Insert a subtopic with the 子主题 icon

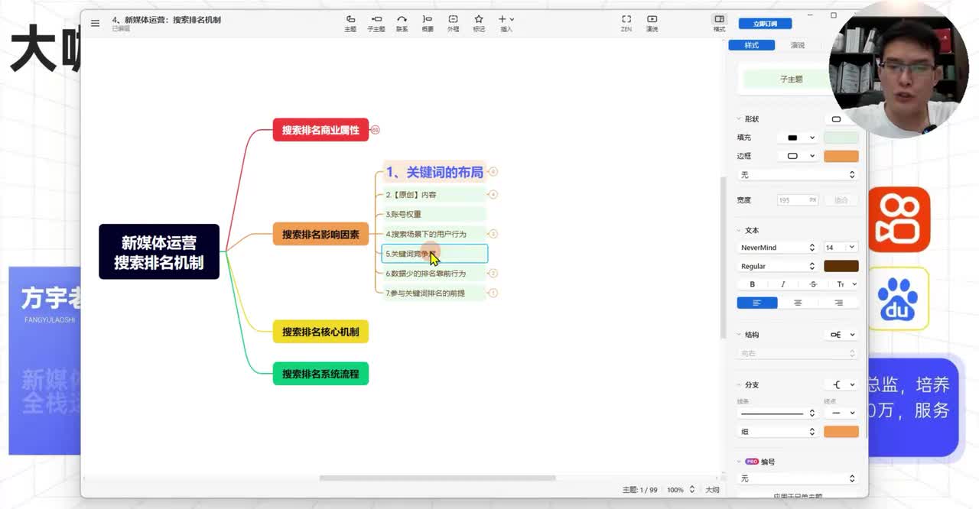click(x=376, y=23)
